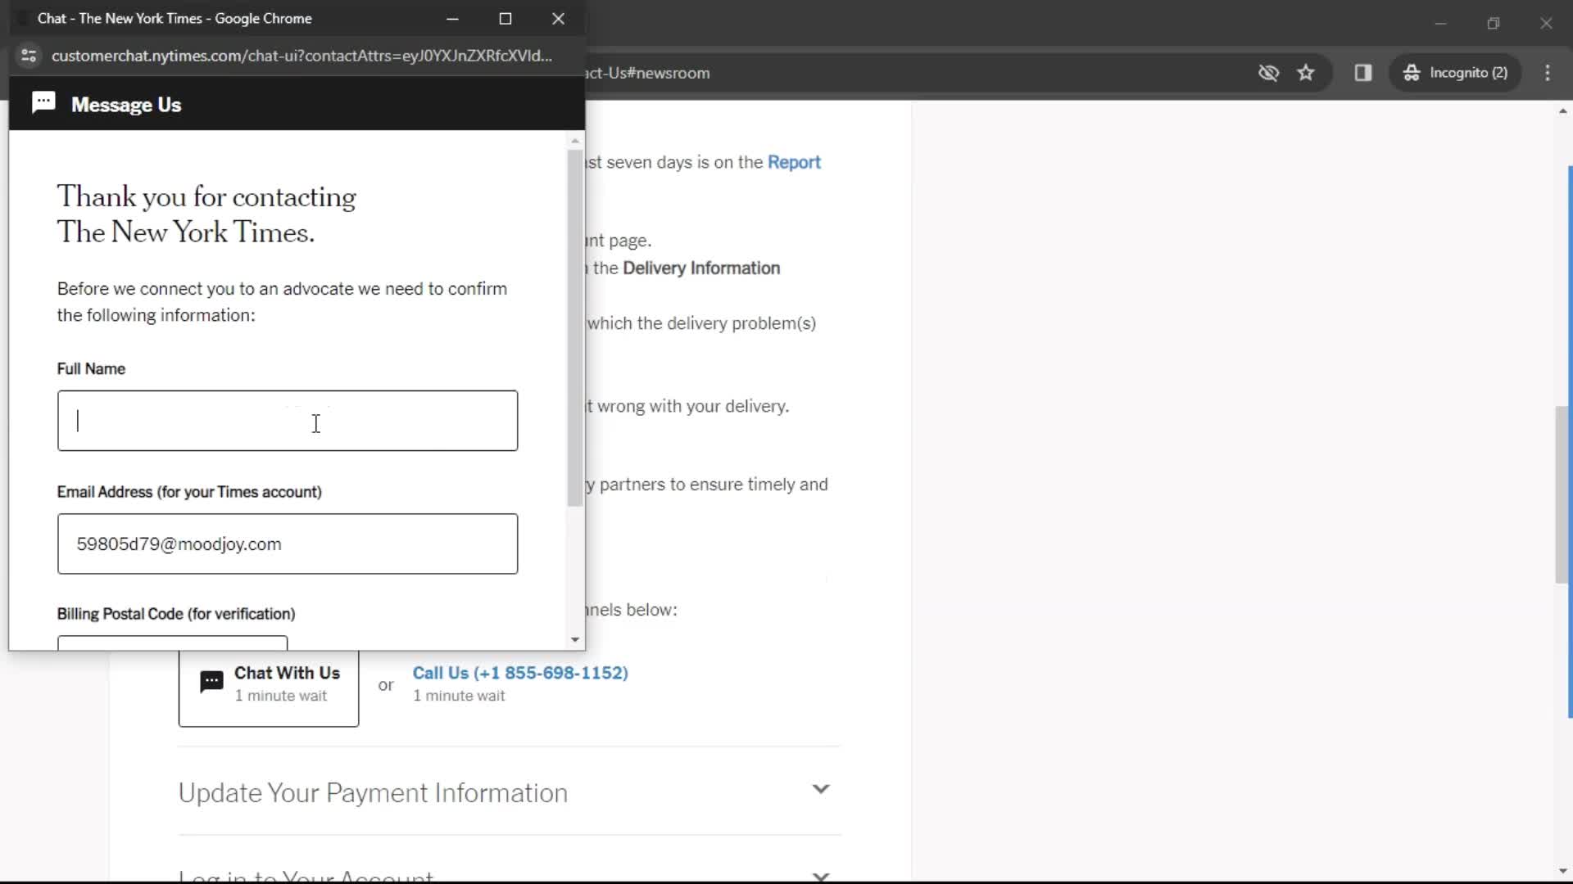This screenshot has height=884, width=1573.
Task: Click the main page scrollbar up arrow
Action: pos(1563,110)
